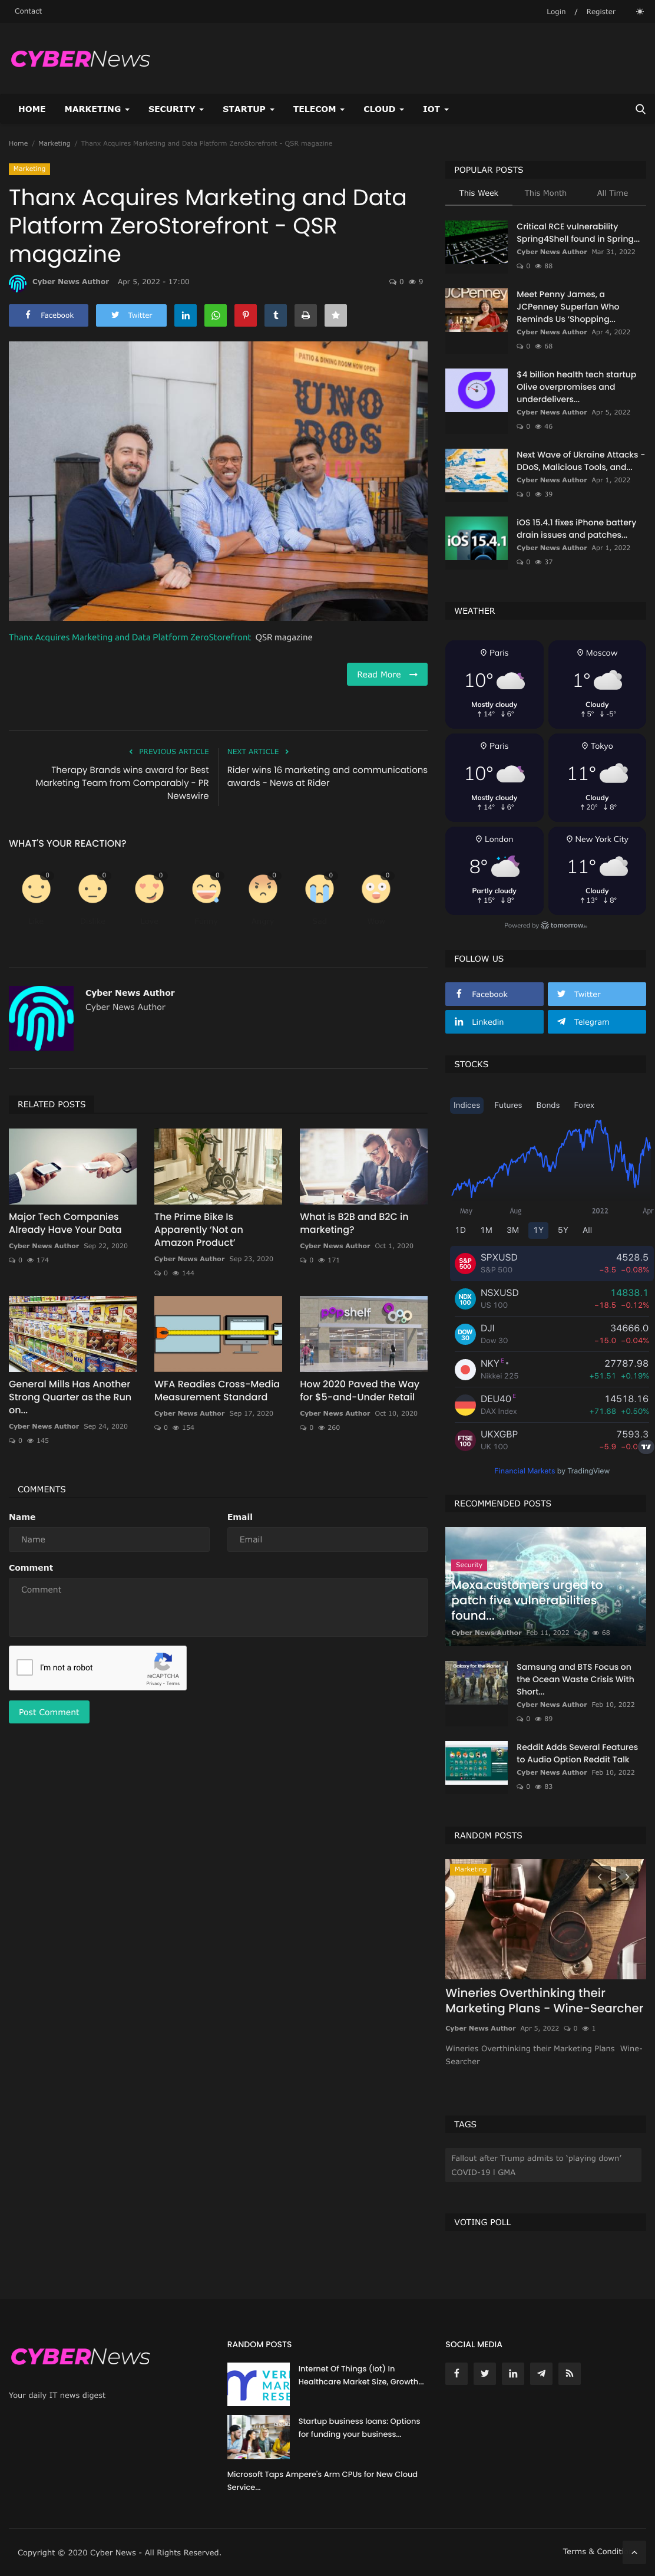Click the Cyber News Author fingerprint avatar
655x2576 pixels.
pyautogui.click(x=41, y=1018)
